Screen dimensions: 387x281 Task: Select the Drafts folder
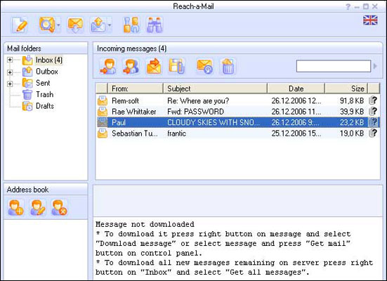pyautogui.click(x=45, y=106)
